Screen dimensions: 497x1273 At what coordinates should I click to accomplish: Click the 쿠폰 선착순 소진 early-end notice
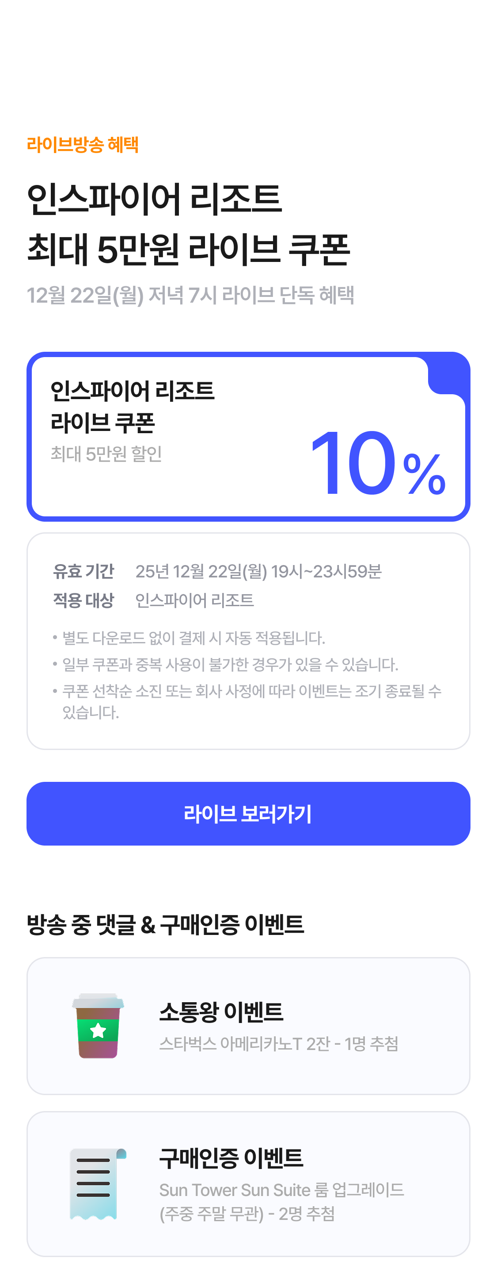(251, 691)
